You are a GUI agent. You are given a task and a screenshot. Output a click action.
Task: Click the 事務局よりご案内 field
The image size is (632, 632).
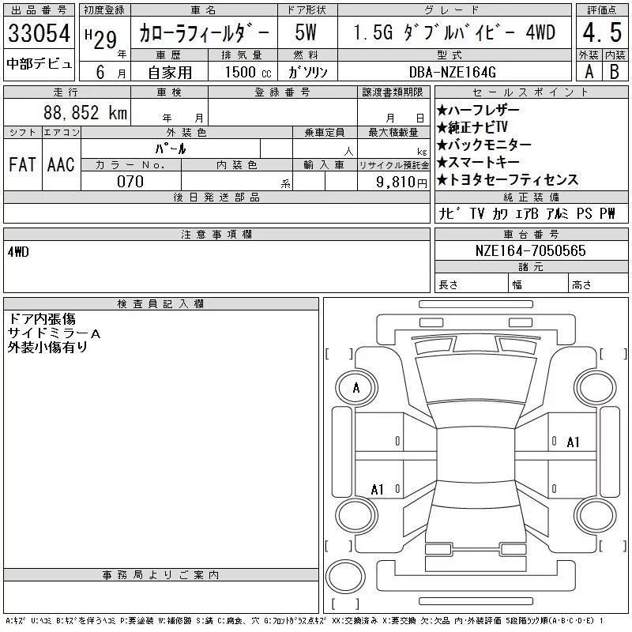pos(161,597)
